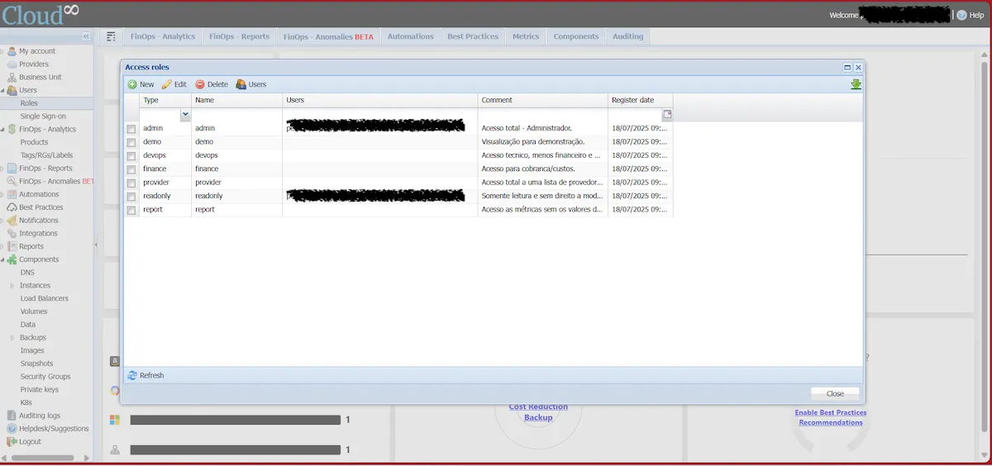
Task: Check the report role row checkbox
Action: point(131,210)
